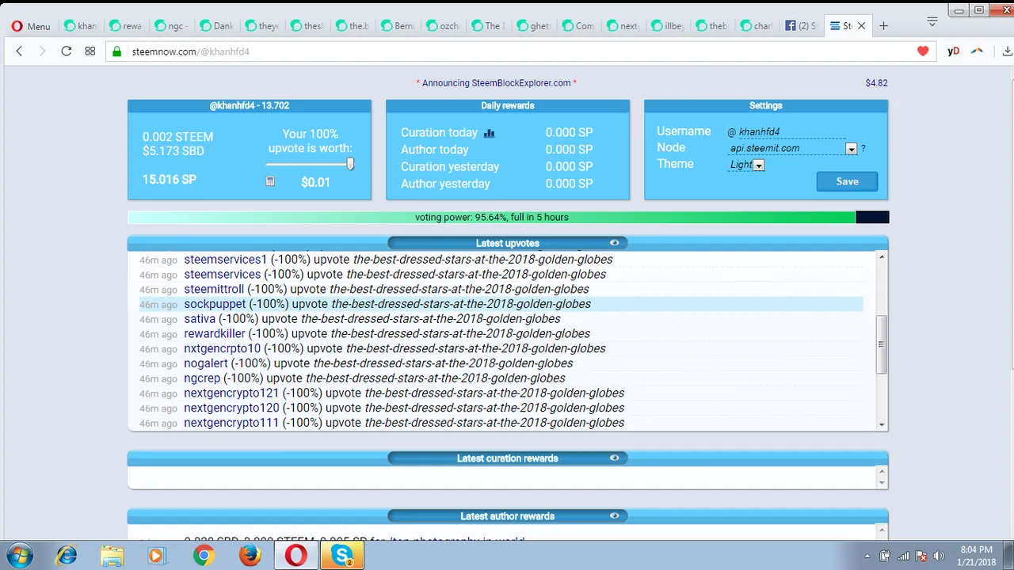Viewport: 1014px width, 570px height.
Task: Switch to the 'rewa' browser tab
Action: coord(127,26)
